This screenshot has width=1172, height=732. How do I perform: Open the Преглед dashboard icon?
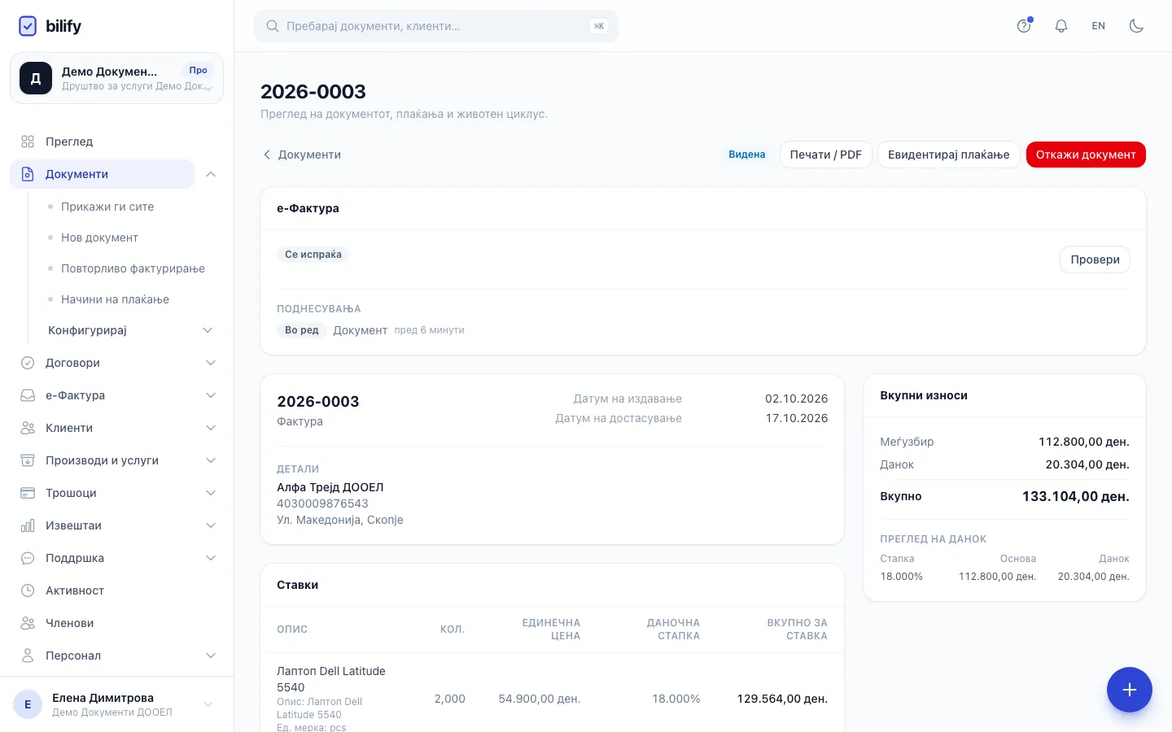click(28, 142)
